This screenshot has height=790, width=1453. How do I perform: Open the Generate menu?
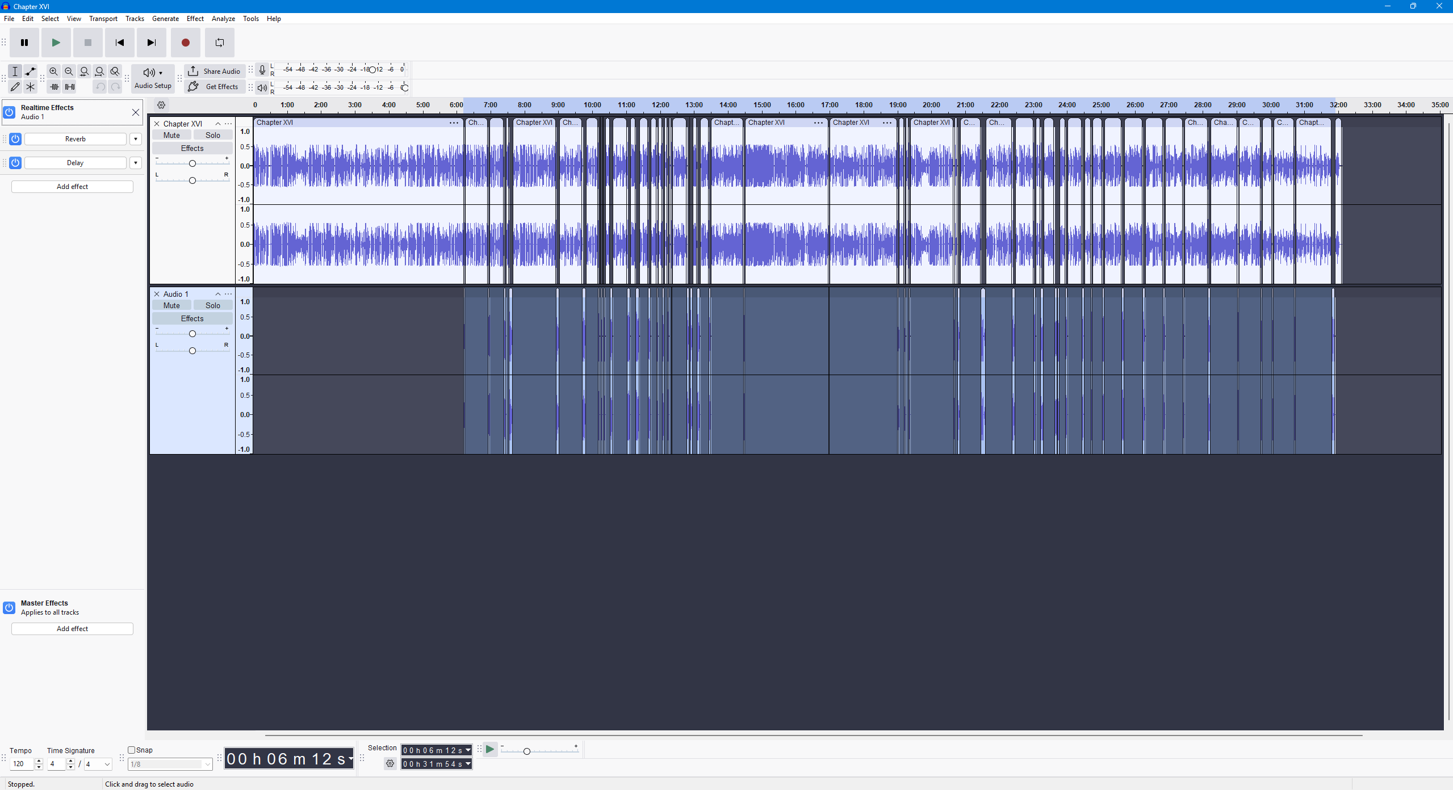pyautogui.click(x=165, y=19)
